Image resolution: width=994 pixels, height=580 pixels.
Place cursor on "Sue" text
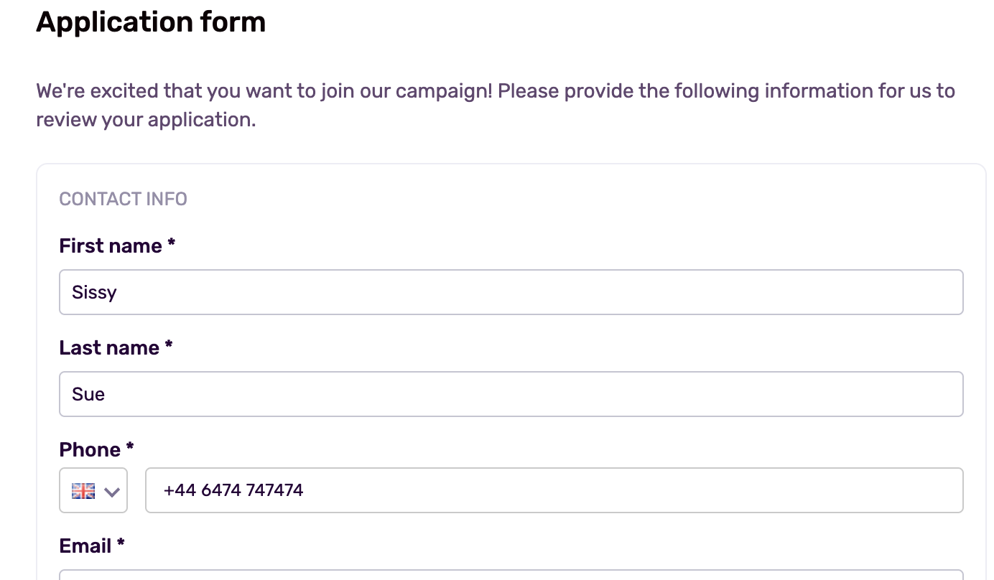[x=88, y=394]
